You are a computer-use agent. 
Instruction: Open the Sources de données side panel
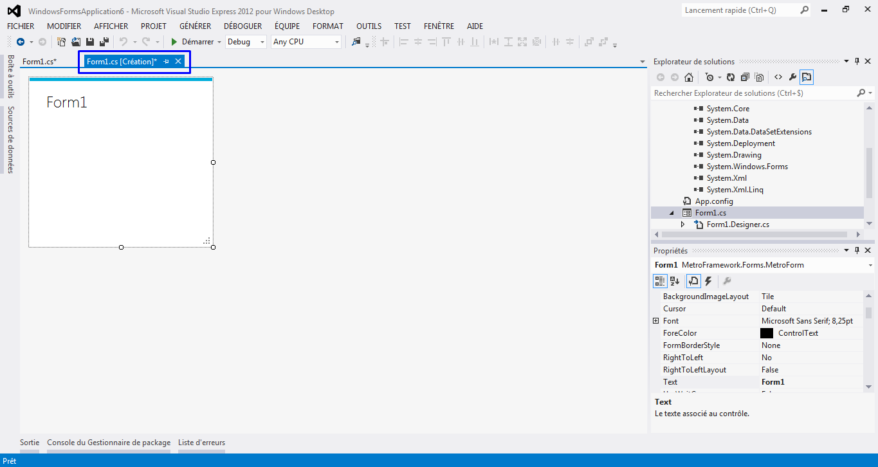pyautogui.click(x=10, y=140)
